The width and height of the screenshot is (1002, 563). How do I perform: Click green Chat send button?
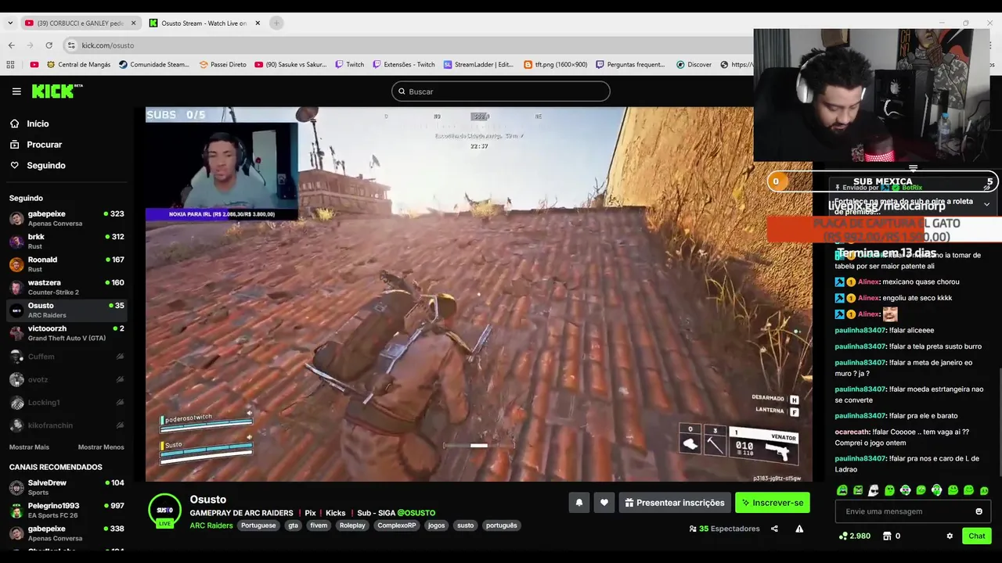[976, 536]
